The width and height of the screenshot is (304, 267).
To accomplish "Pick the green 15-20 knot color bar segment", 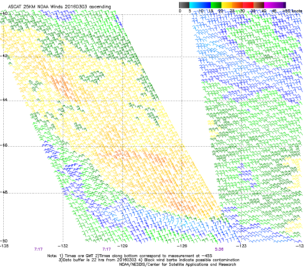I will point(216,5).
